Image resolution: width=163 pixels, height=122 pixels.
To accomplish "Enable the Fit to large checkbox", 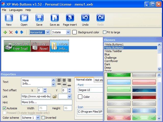I will 104,32.
